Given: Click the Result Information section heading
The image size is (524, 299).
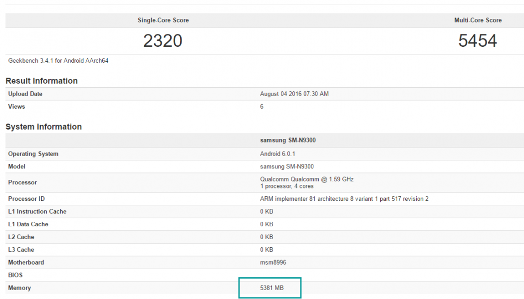Looking at the screenshot, I should pyautogui.click(x=41, y=81).
